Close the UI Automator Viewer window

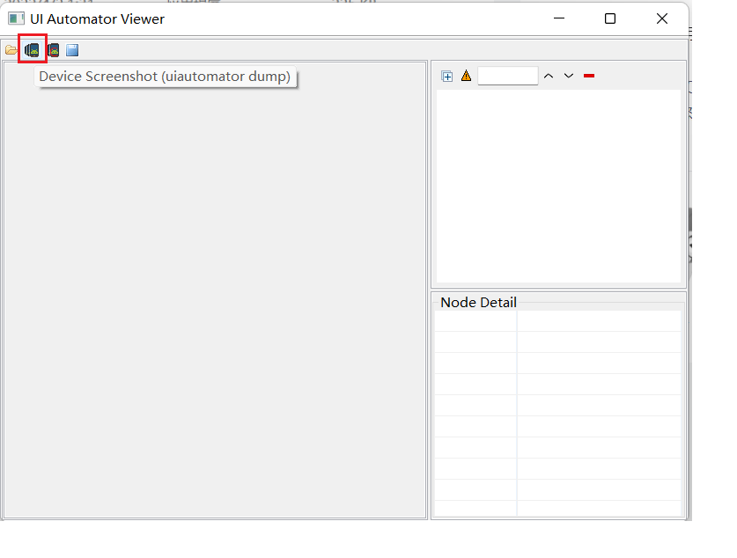tap(662, 18)
